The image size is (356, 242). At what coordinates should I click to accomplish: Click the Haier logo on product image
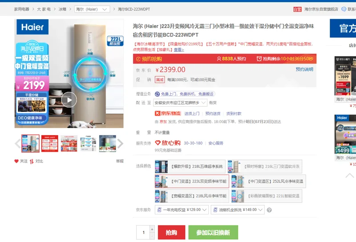click(32, 27)
